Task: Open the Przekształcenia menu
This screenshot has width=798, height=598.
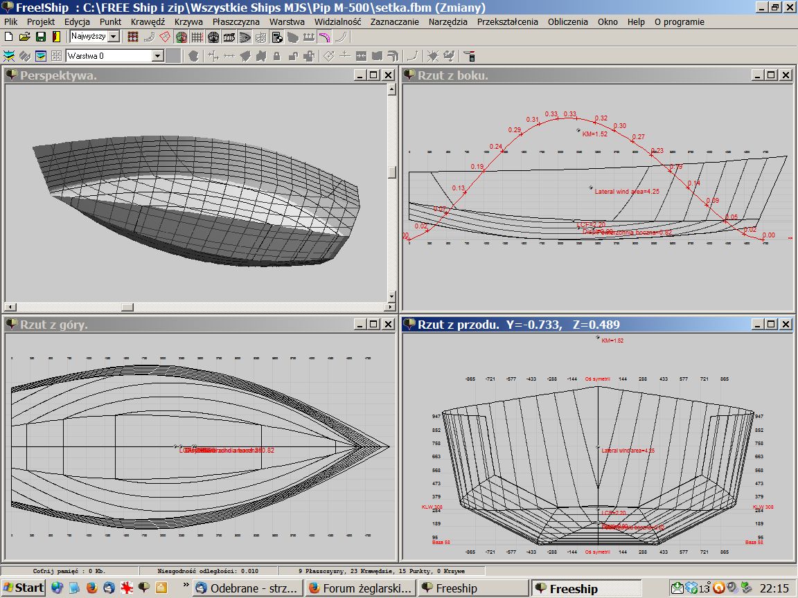Action: click(x=507, y=21)
